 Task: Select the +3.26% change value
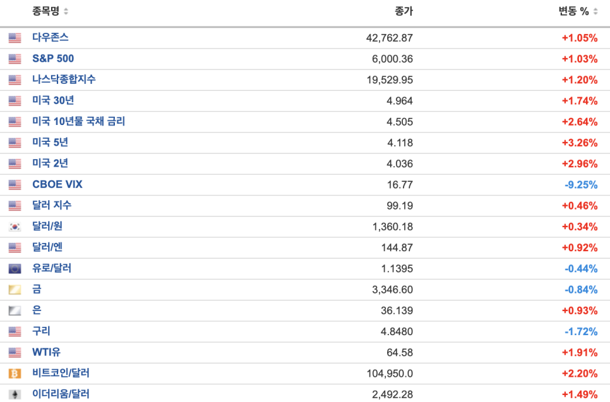coord(580,143)
